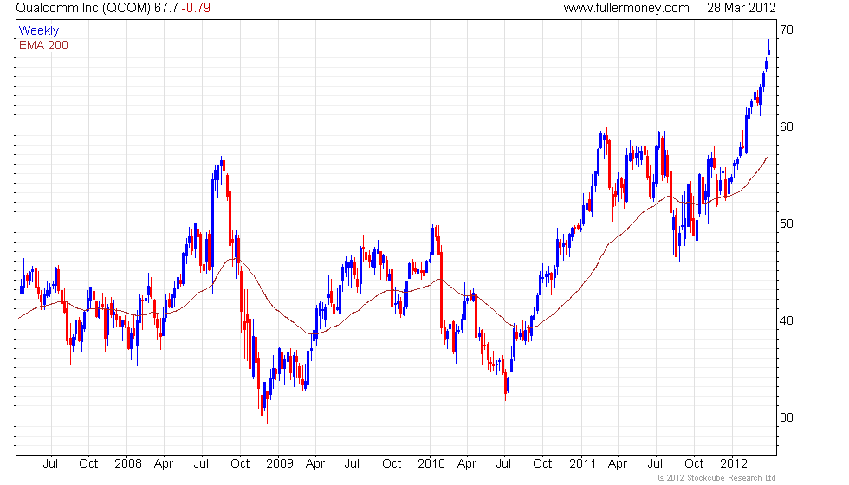Click the 2009 label on the time axis
The height and width of the screenshot is (485, 849).
279,464
